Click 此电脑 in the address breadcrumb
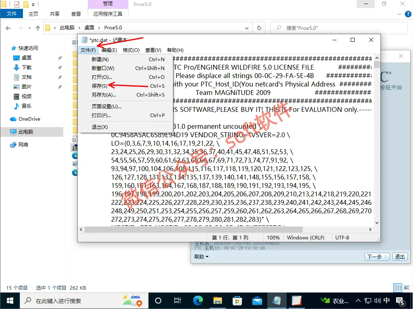The height and width of the screenshot is (309, 413). click(x=67, y=28)
